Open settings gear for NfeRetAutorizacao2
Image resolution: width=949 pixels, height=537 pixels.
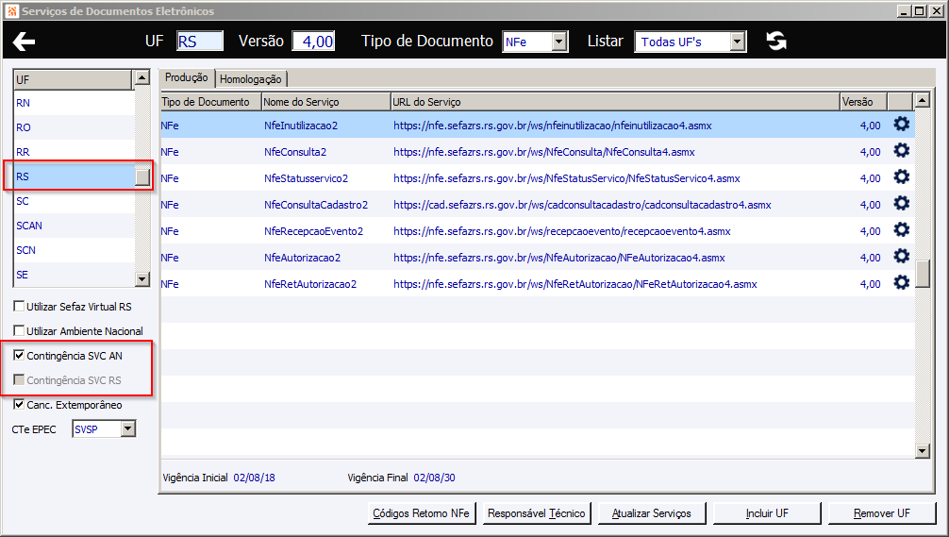[901, 283]
